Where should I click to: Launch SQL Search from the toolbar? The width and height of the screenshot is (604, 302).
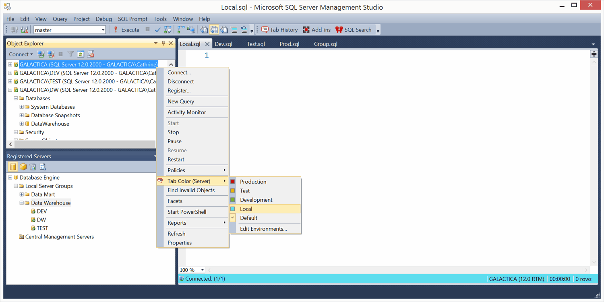[x=353, y=30]
